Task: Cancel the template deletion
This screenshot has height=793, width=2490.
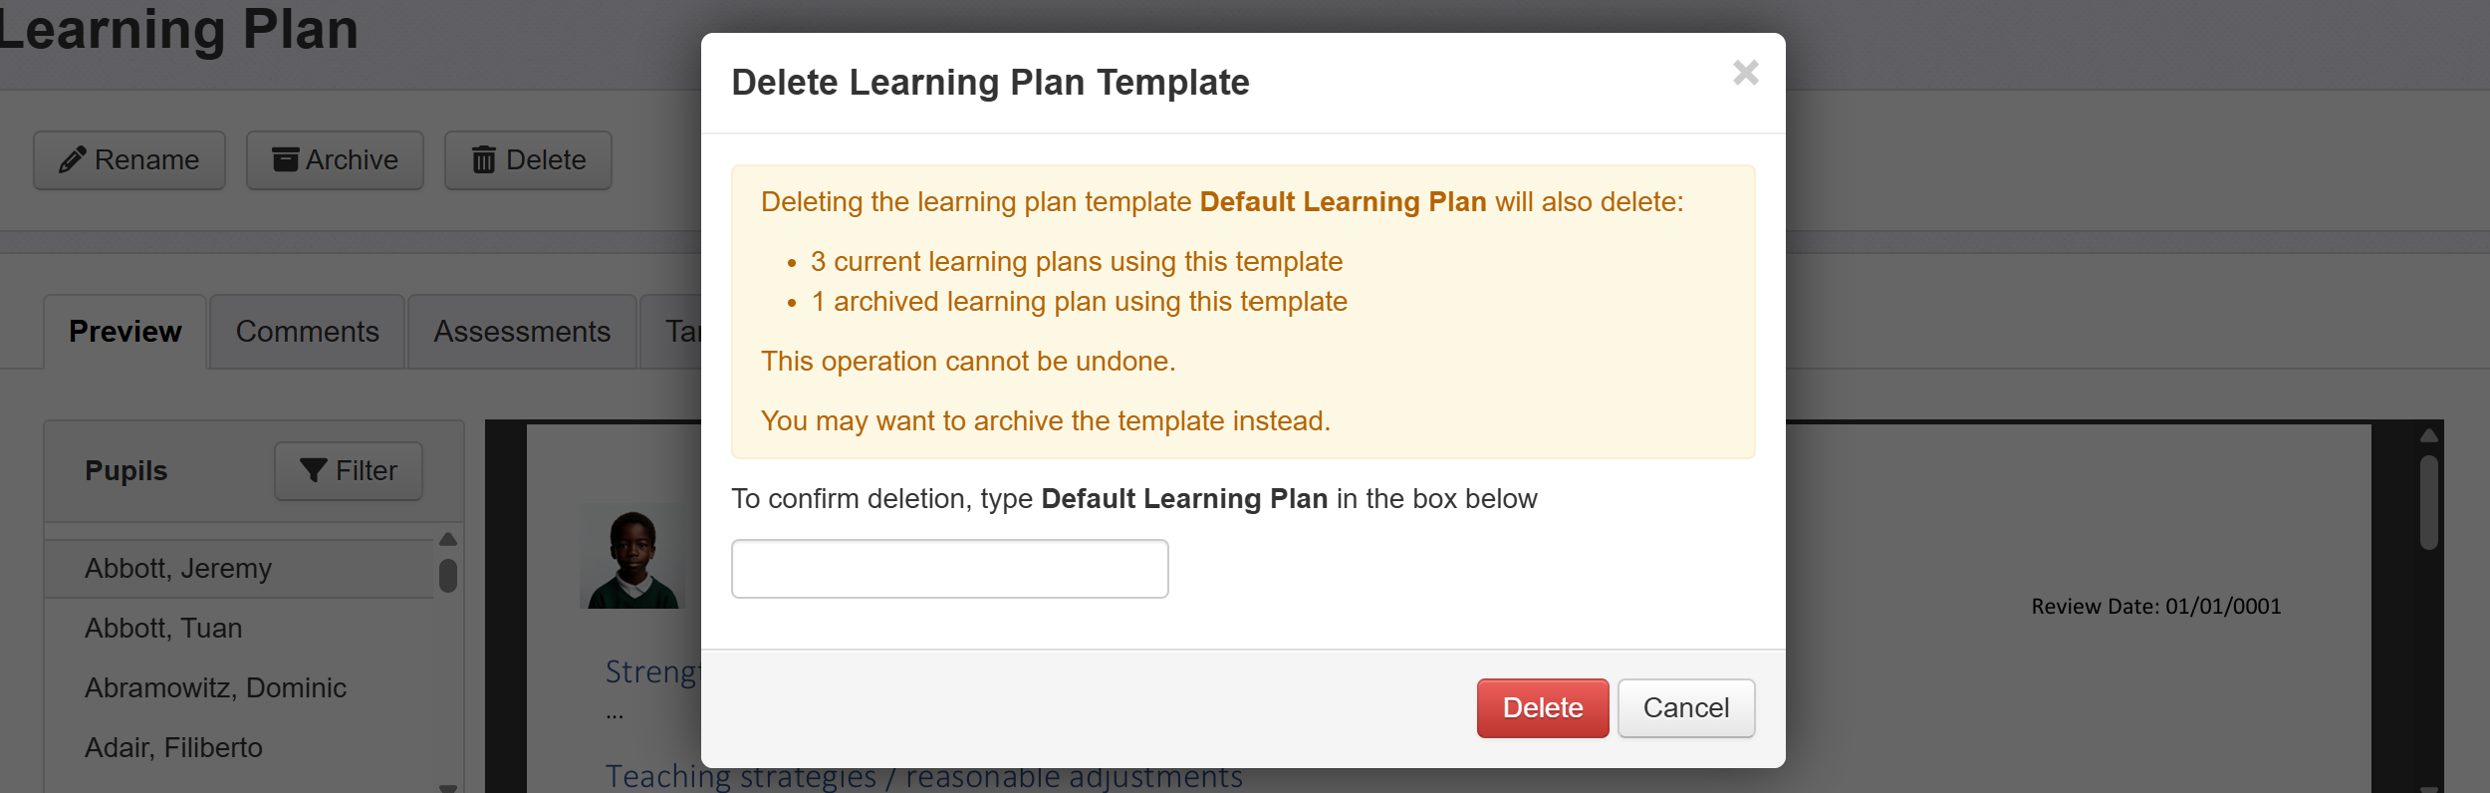Action: point(1686,708)
